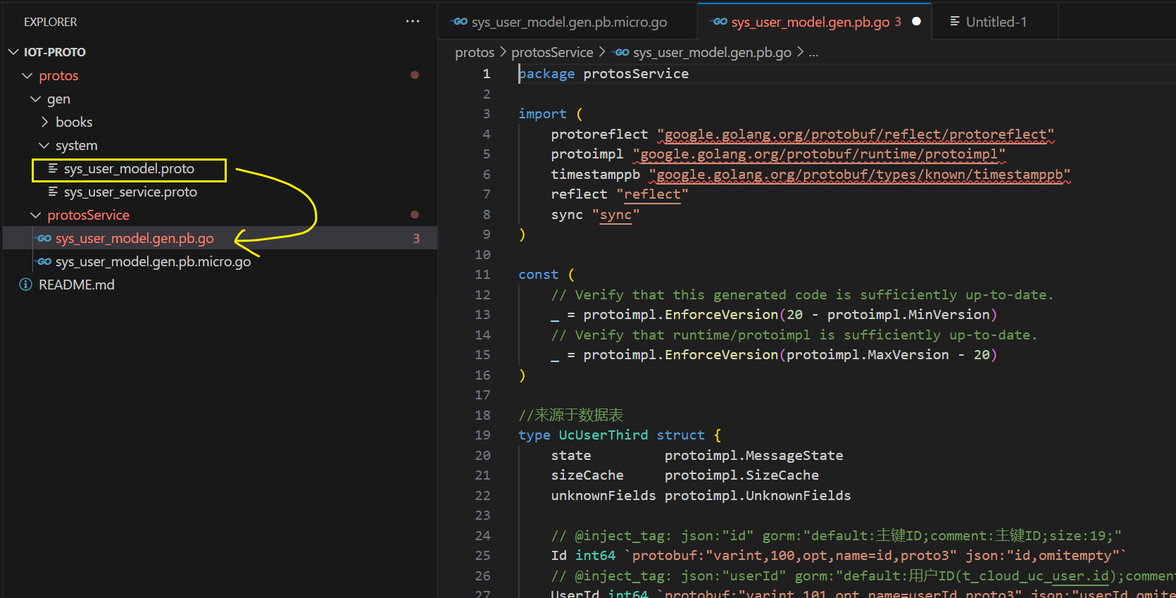Click Go icon beside sys_user_model.gen.pb.micro.go in tree
The image size is (1176, 598).
[x=44, y=261]
